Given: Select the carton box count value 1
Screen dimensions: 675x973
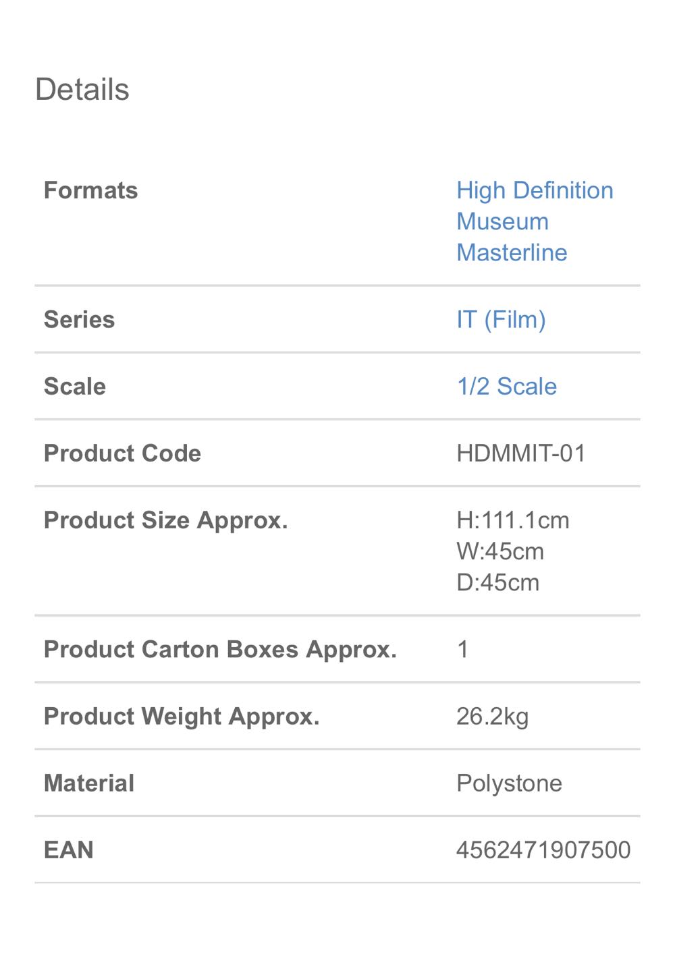Looking at the screenshot, I should pyautogui.click(x=462, y=648).
